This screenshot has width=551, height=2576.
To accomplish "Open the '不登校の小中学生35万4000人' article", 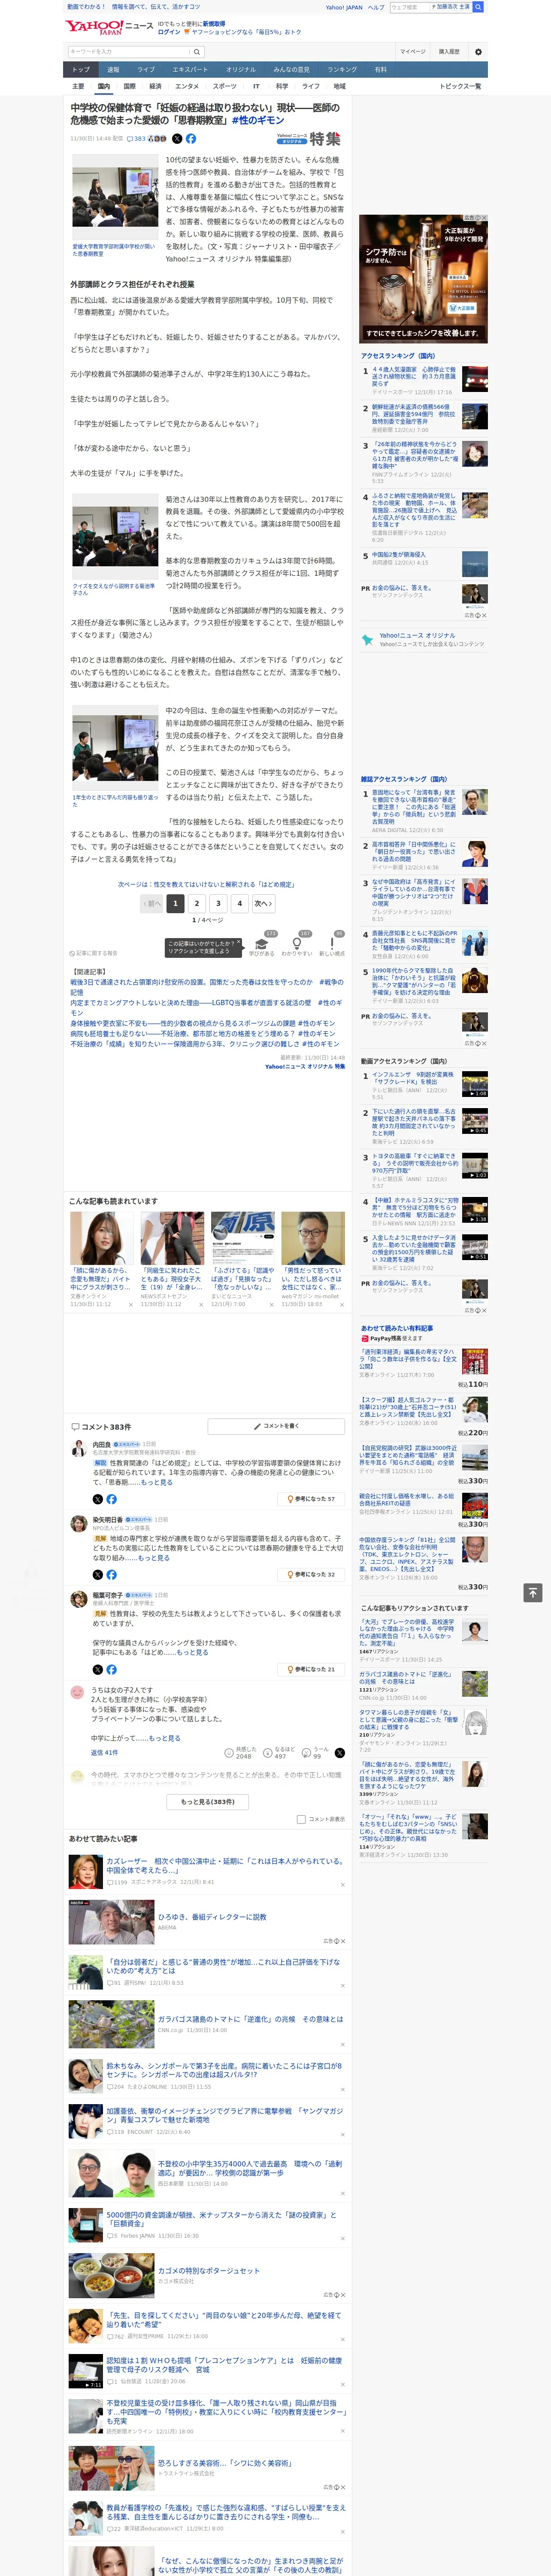I will tap(250, 2168).
